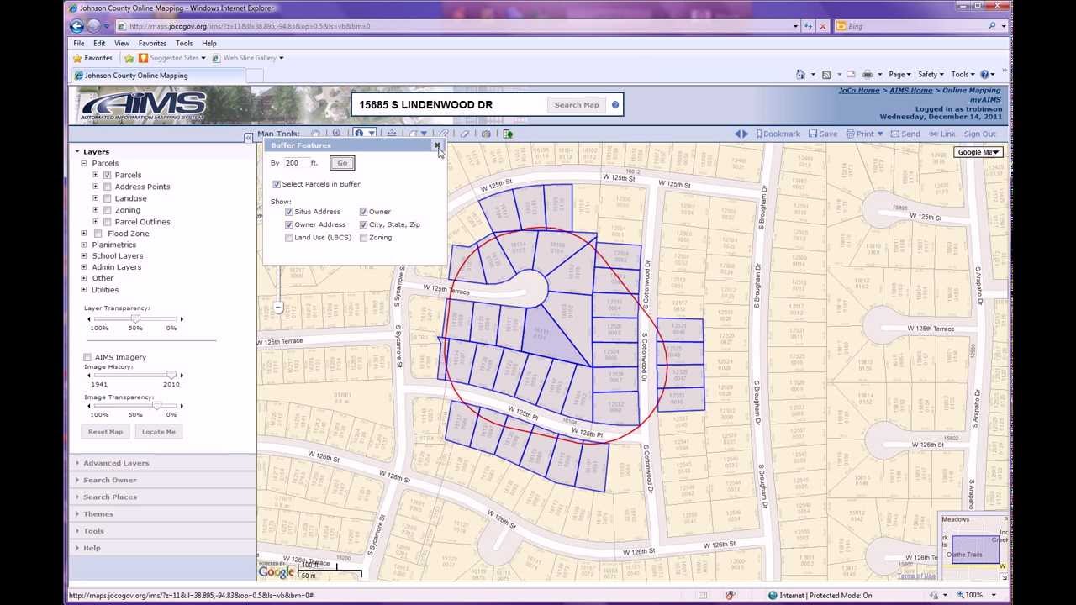Open the Favorites menu in menu bar
This screenshot has width=1076, height=605.
152,43
